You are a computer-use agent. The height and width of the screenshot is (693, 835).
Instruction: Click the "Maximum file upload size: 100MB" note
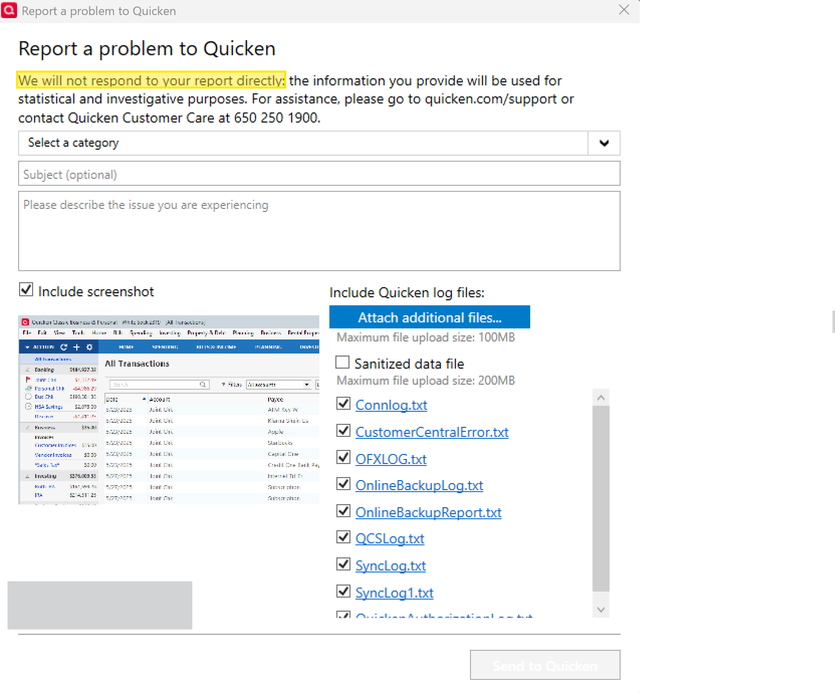tap(426, 337)
